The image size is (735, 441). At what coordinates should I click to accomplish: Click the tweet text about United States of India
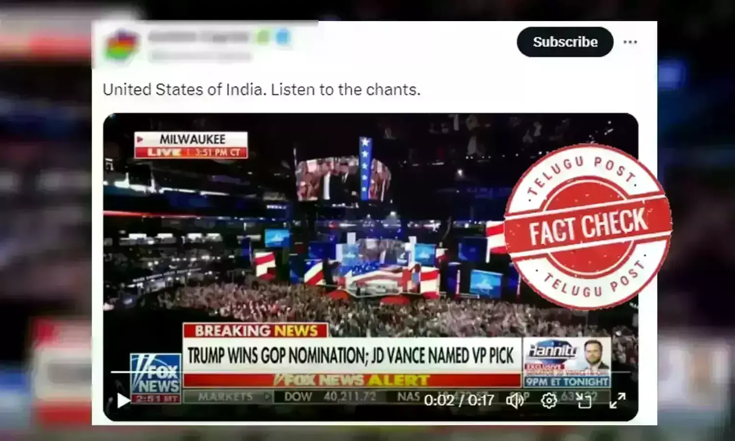(x=262, y=90)
